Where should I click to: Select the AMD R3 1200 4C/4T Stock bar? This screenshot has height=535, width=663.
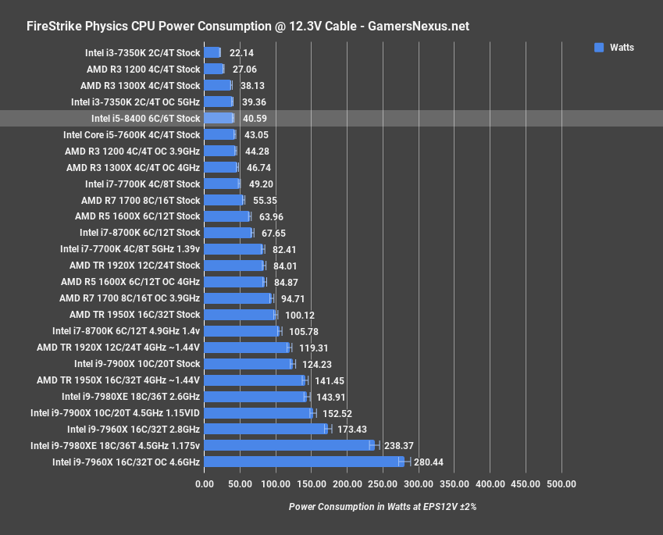click(213, 69)
